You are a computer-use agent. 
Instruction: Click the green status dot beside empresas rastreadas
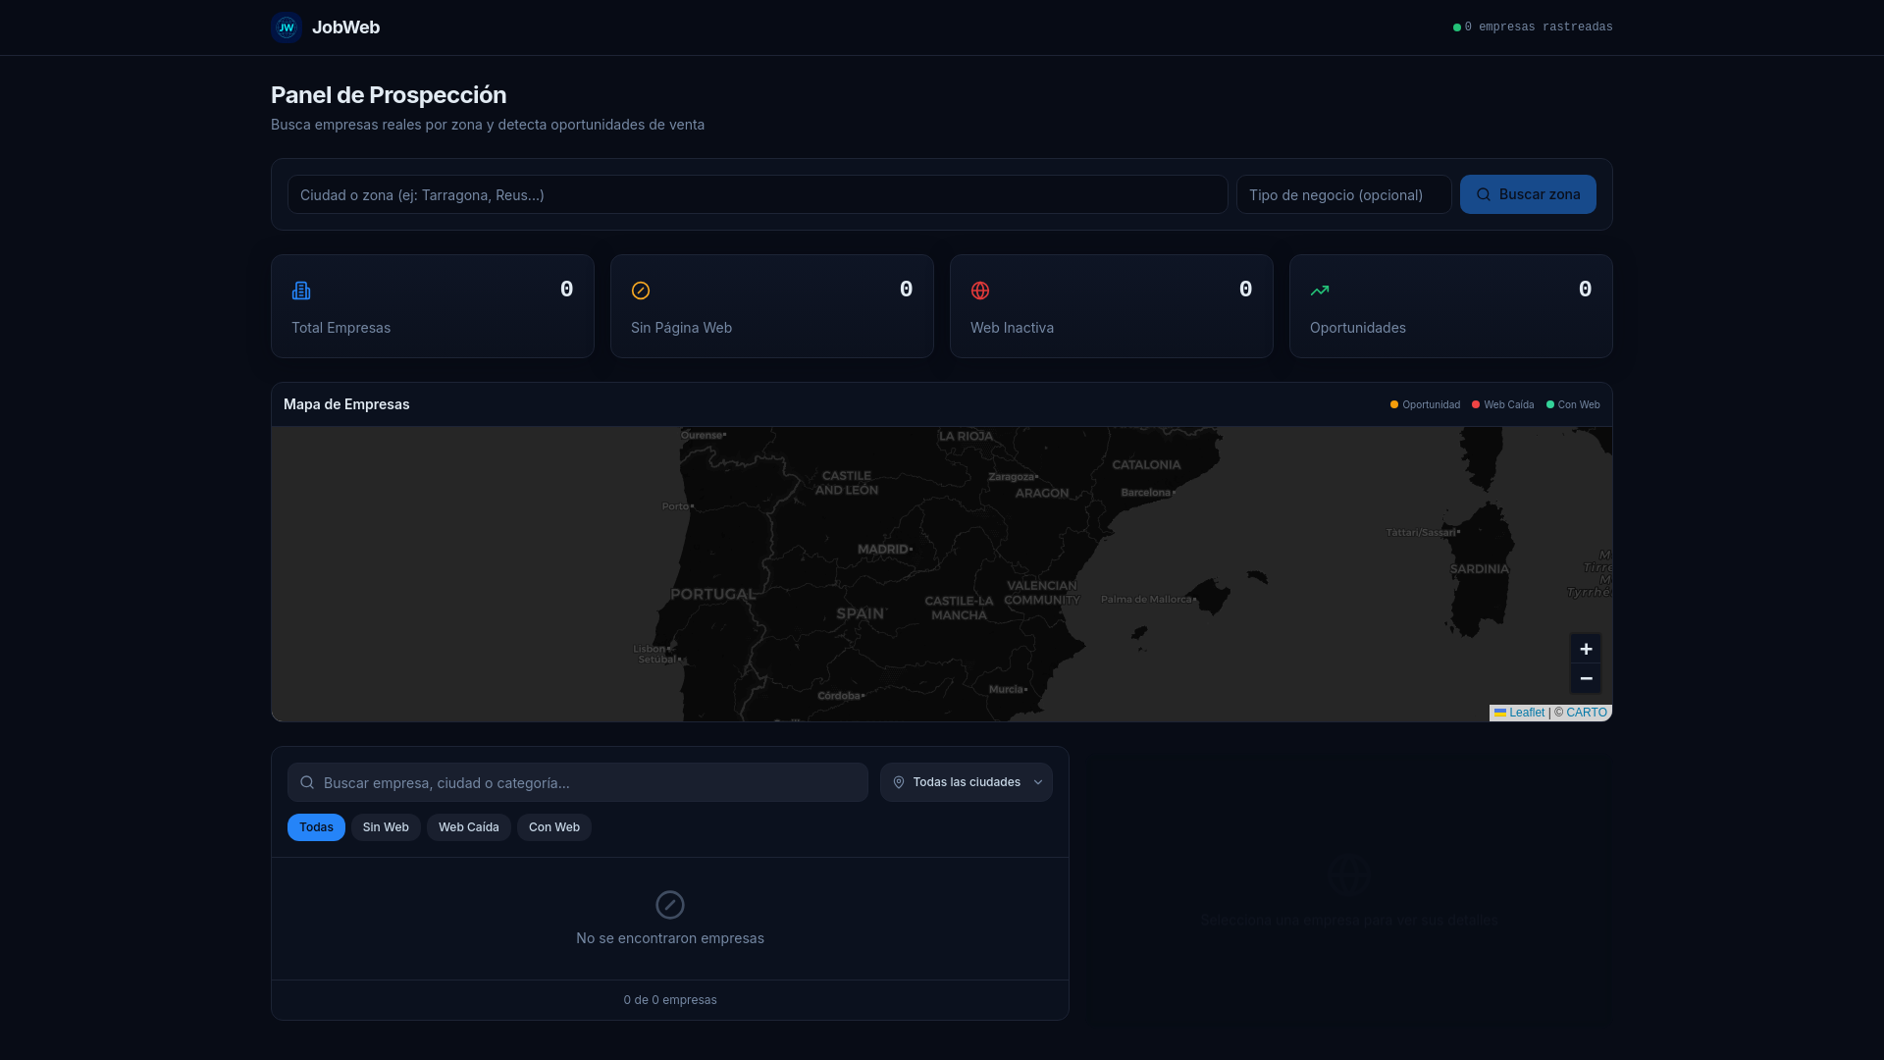(1457, 27)
